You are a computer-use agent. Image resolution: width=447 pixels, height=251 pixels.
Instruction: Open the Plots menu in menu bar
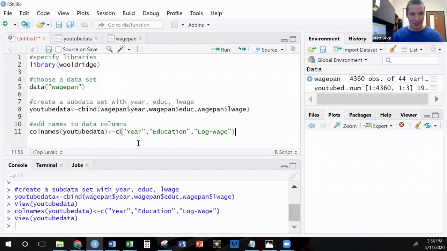[x=83, y=13]
